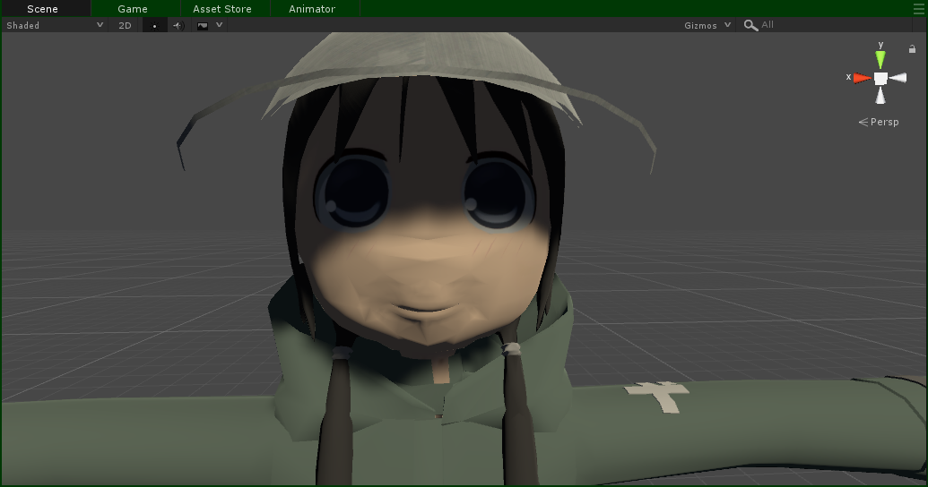Open the scene effects dropdown arrow
Image resolution: width=928 pixels, height=487 pixels.
[x=220, y=26]
